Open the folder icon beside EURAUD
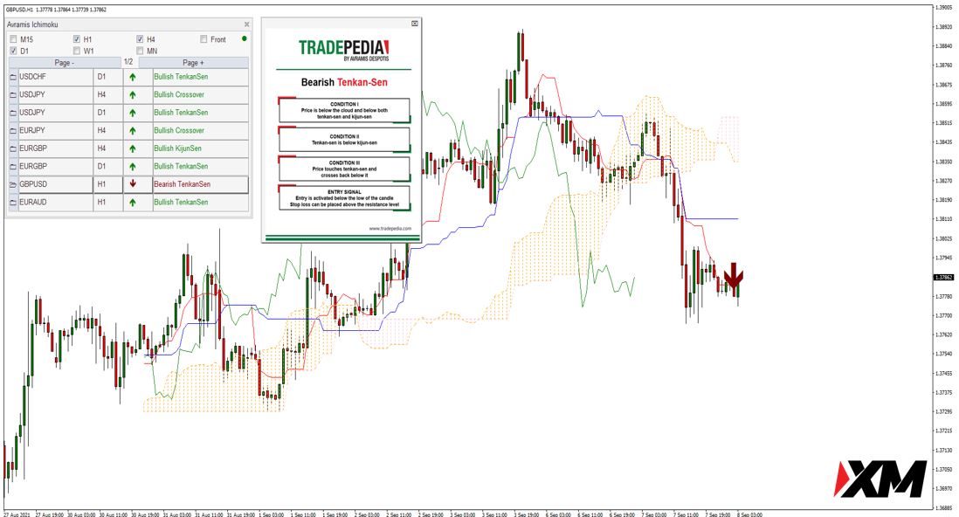959x517 pixels. [13, 202]
